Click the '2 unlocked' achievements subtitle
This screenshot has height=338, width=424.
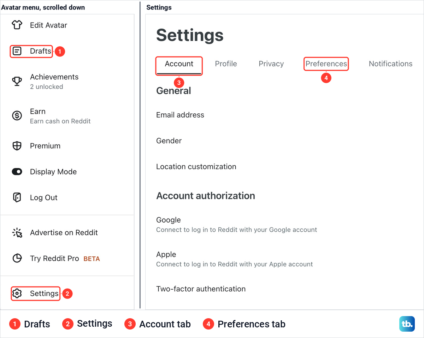47,87
